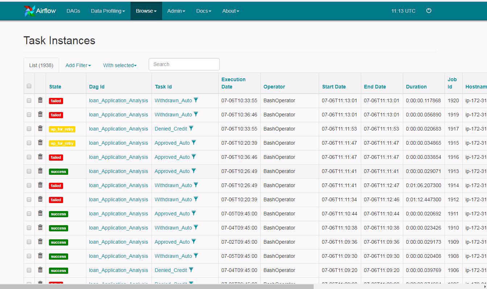Click into the Search field
Viewport: 487px width, 289px height.
point(184,64)
